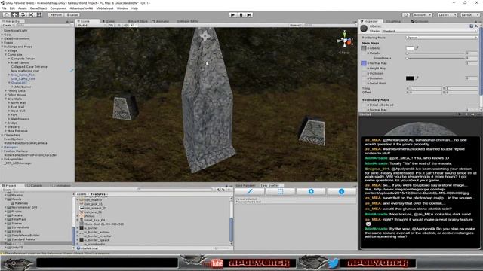Screen dimensions: 483x271
Task: Switch to the Game tab
Action: [109, 21]
